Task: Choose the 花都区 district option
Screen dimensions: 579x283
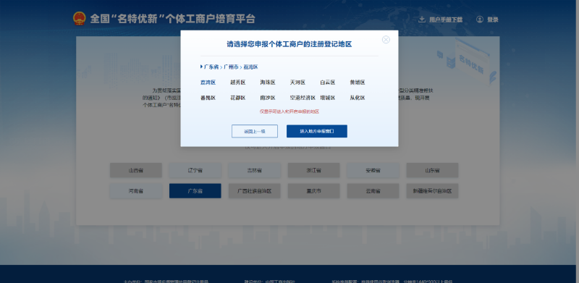Action: (238, 98)
